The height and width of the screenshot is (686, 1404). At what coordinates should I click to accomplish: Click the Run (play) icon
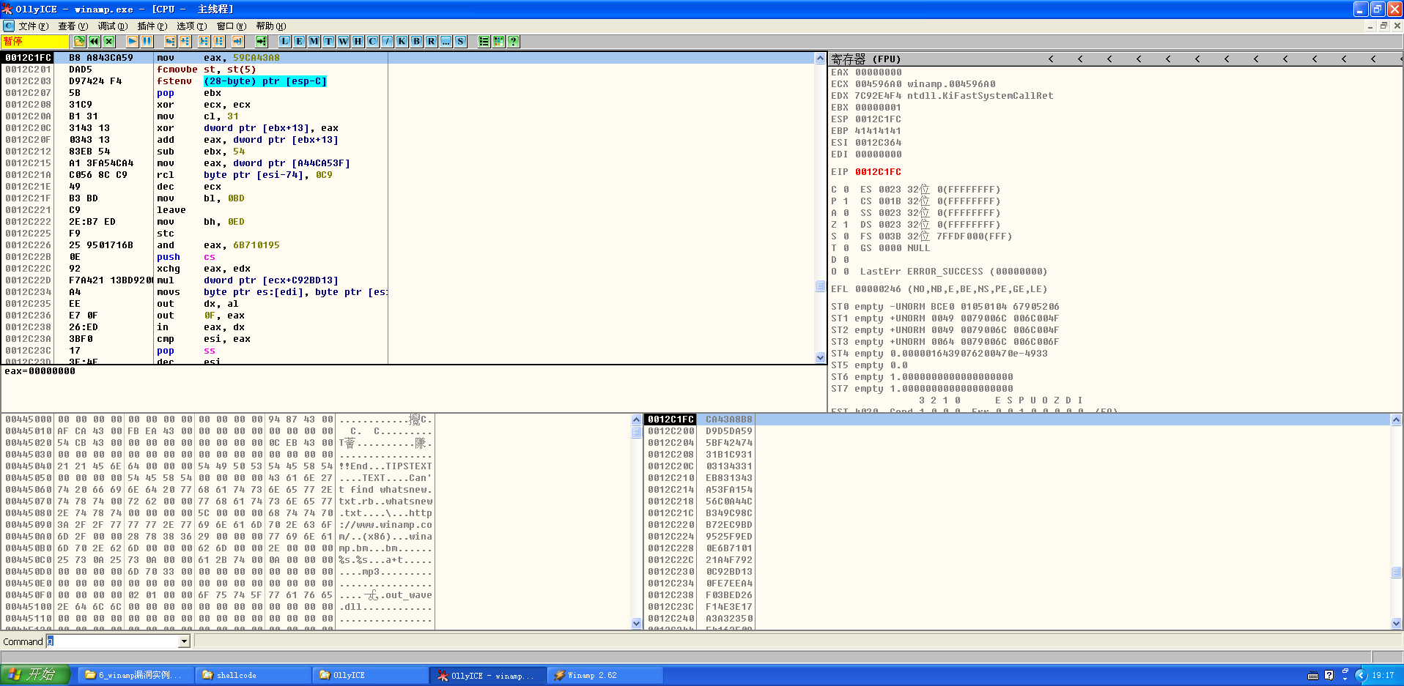click(133, 42)
